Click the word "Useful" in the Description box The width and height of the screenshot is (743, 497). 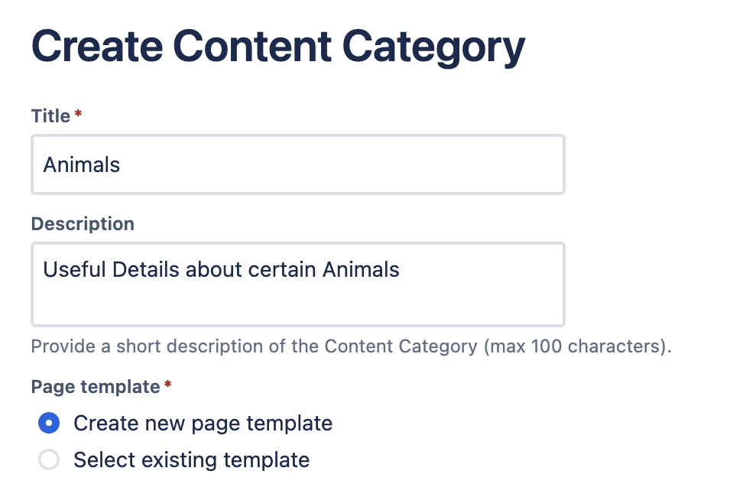[75, 269]
